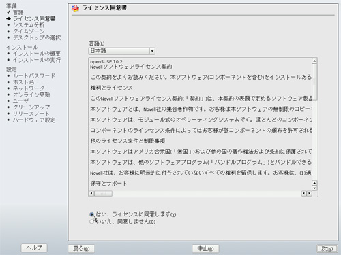341x255 pixels.
Task: Click horizontal scroll left arrow at start
Action: [91, 194]
